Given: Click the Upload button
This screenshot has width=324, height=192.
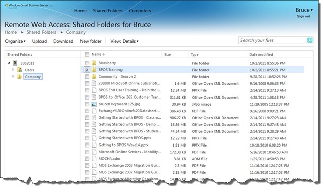Looking at the screenshot, I should click(x=39, y=41).
